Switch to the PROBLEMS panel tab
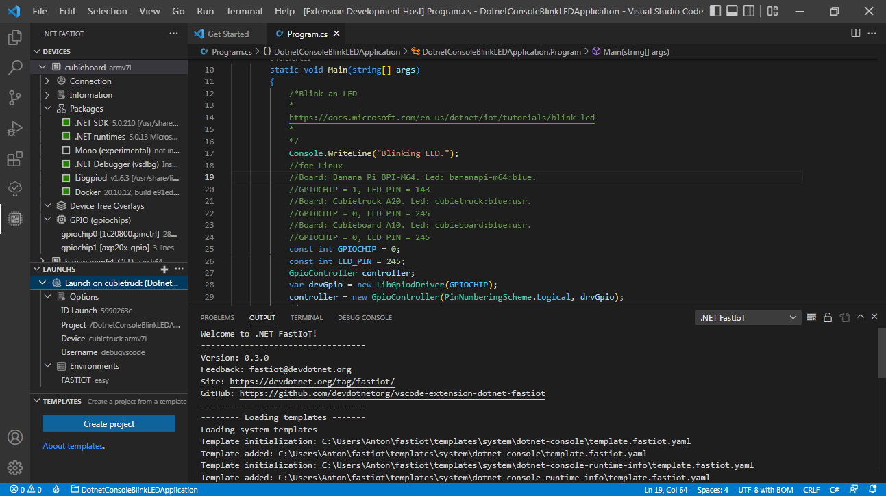 pyautogui.click(x=217, y=317)
